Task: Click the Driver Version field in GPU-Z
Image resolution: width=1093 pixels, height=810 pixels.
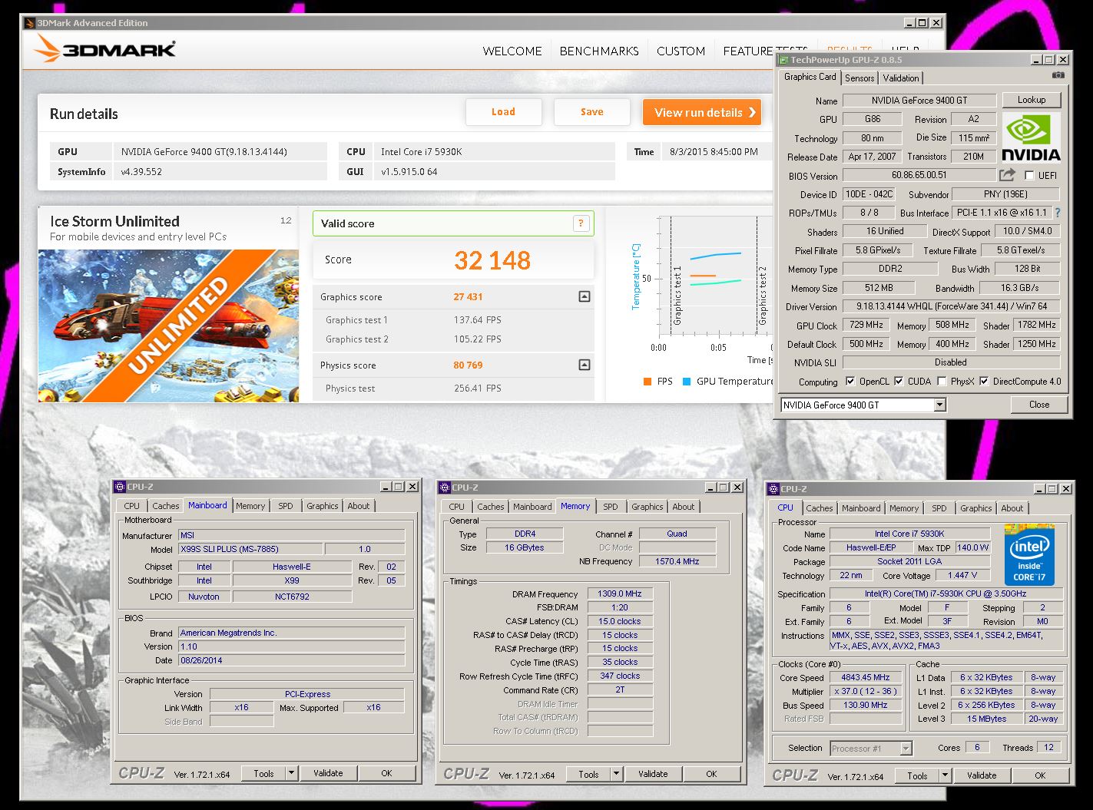Action: (951, 306)
